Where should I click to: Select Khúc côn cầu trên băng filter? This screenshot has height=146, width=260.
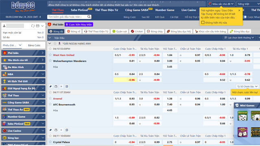(x=210, y=31)
